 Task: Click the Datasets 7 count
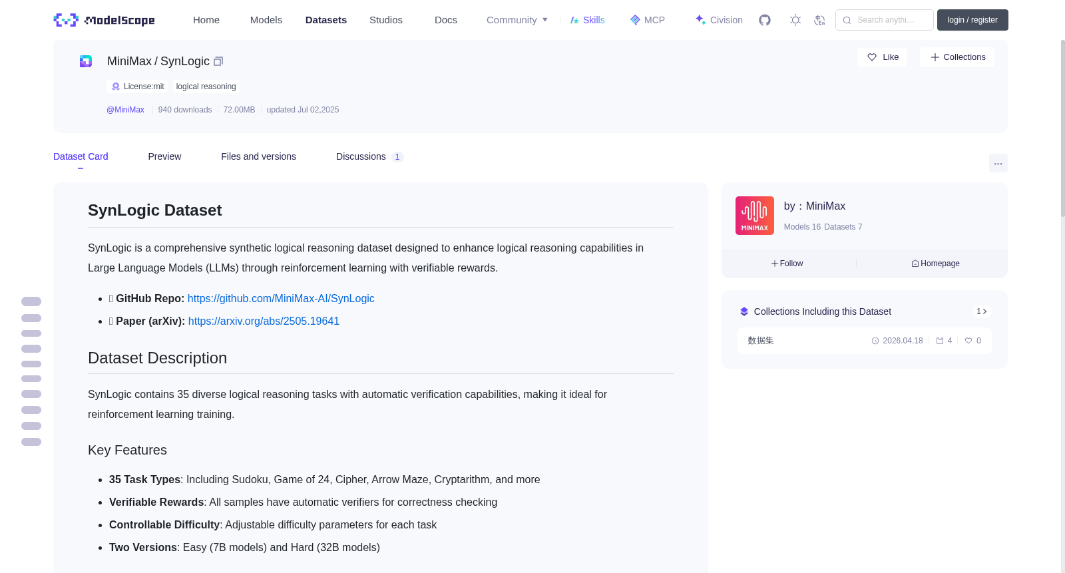843,227
